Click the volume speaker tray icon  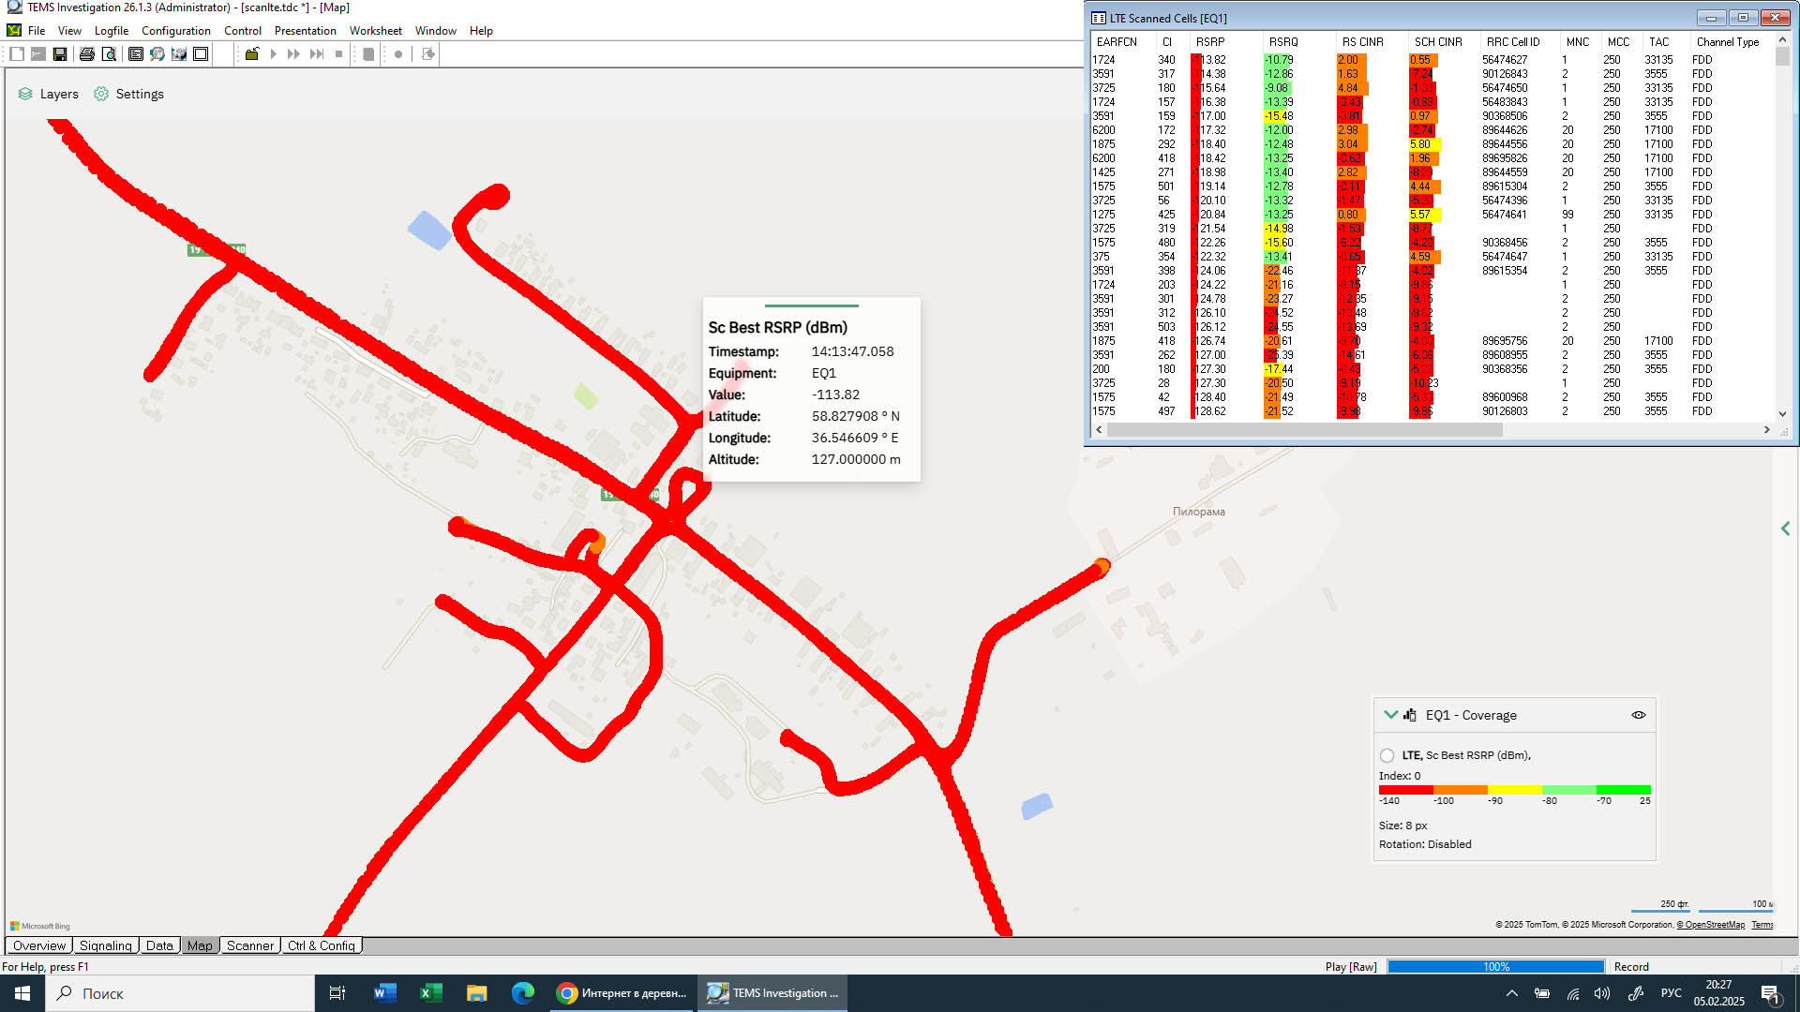[1601, 993]
